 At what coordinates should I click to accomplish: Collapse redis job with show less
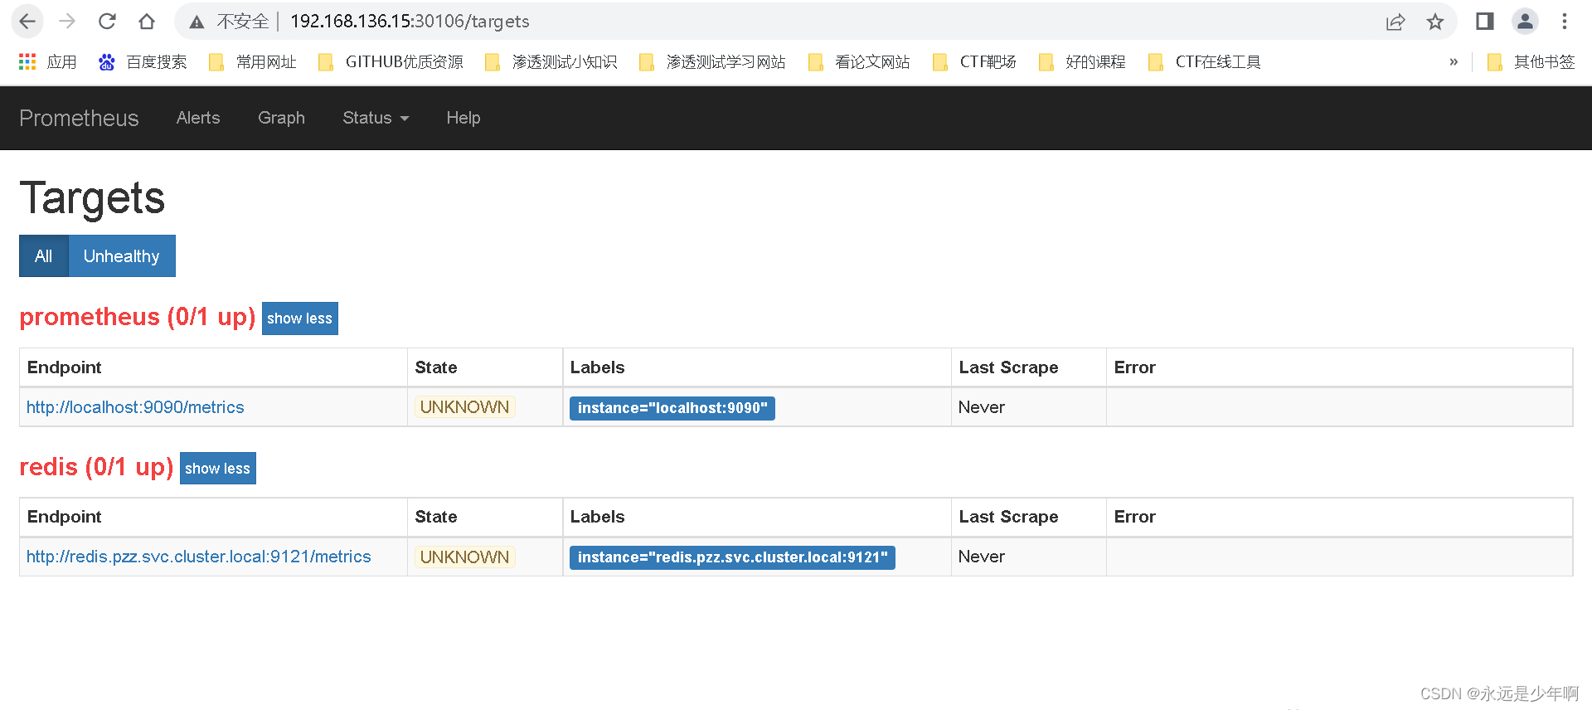pos(217,469)
